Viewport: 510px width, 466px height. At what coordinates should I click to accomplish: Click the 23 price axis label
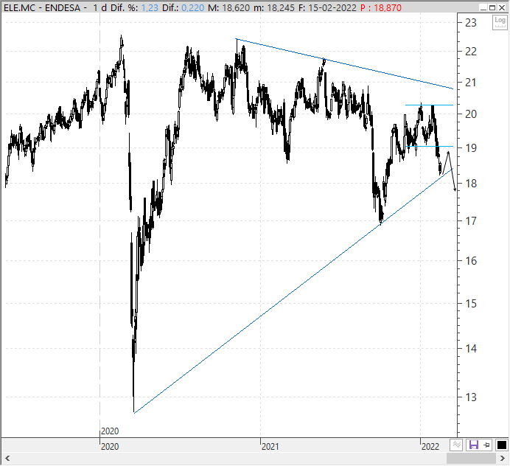pyautogui.click(x=471, y=23)
